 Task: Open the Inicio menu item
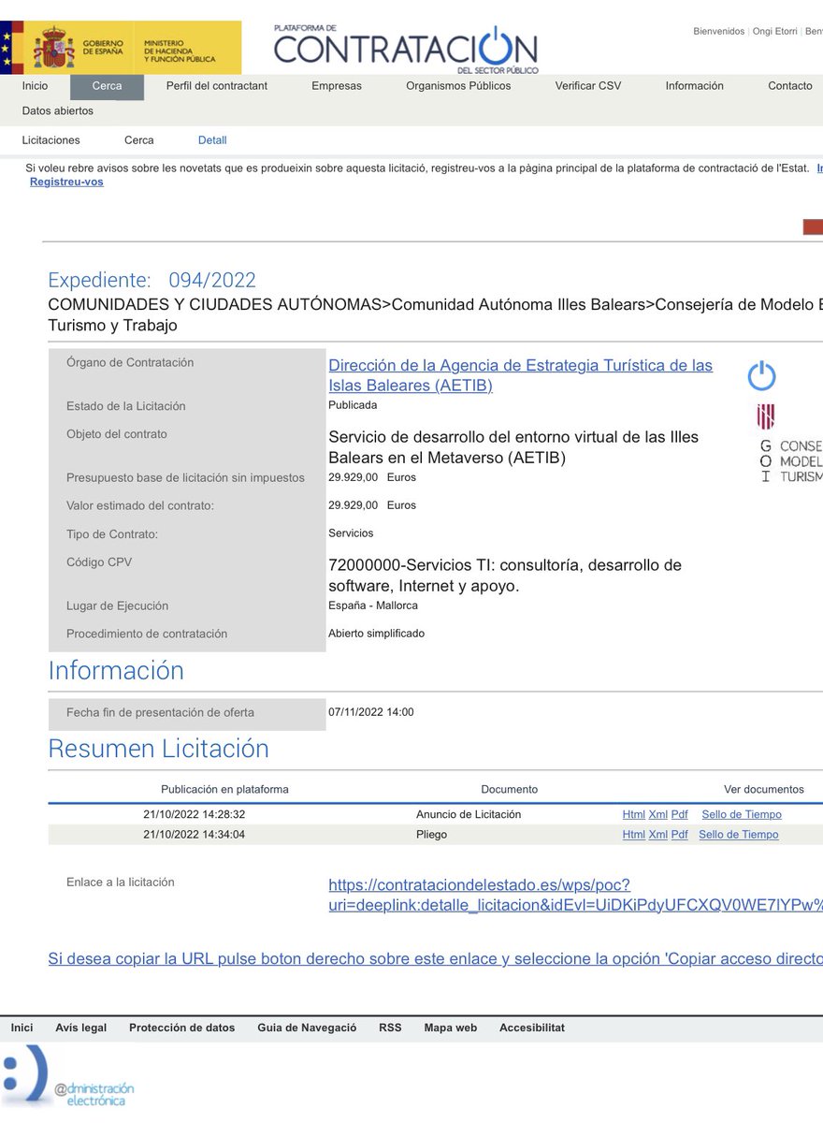tap(35, 86)
